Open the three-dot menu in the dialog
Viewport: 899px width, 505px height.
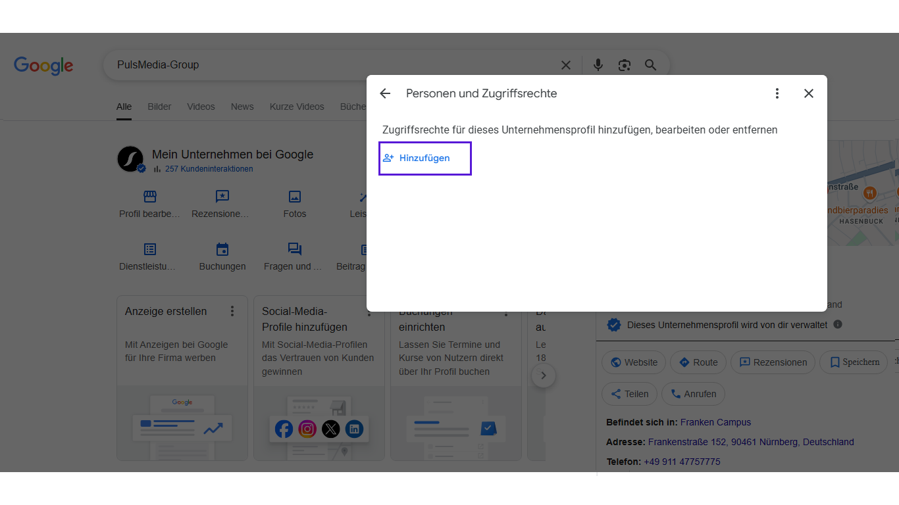pyautogui.click(x=777, y=93)
